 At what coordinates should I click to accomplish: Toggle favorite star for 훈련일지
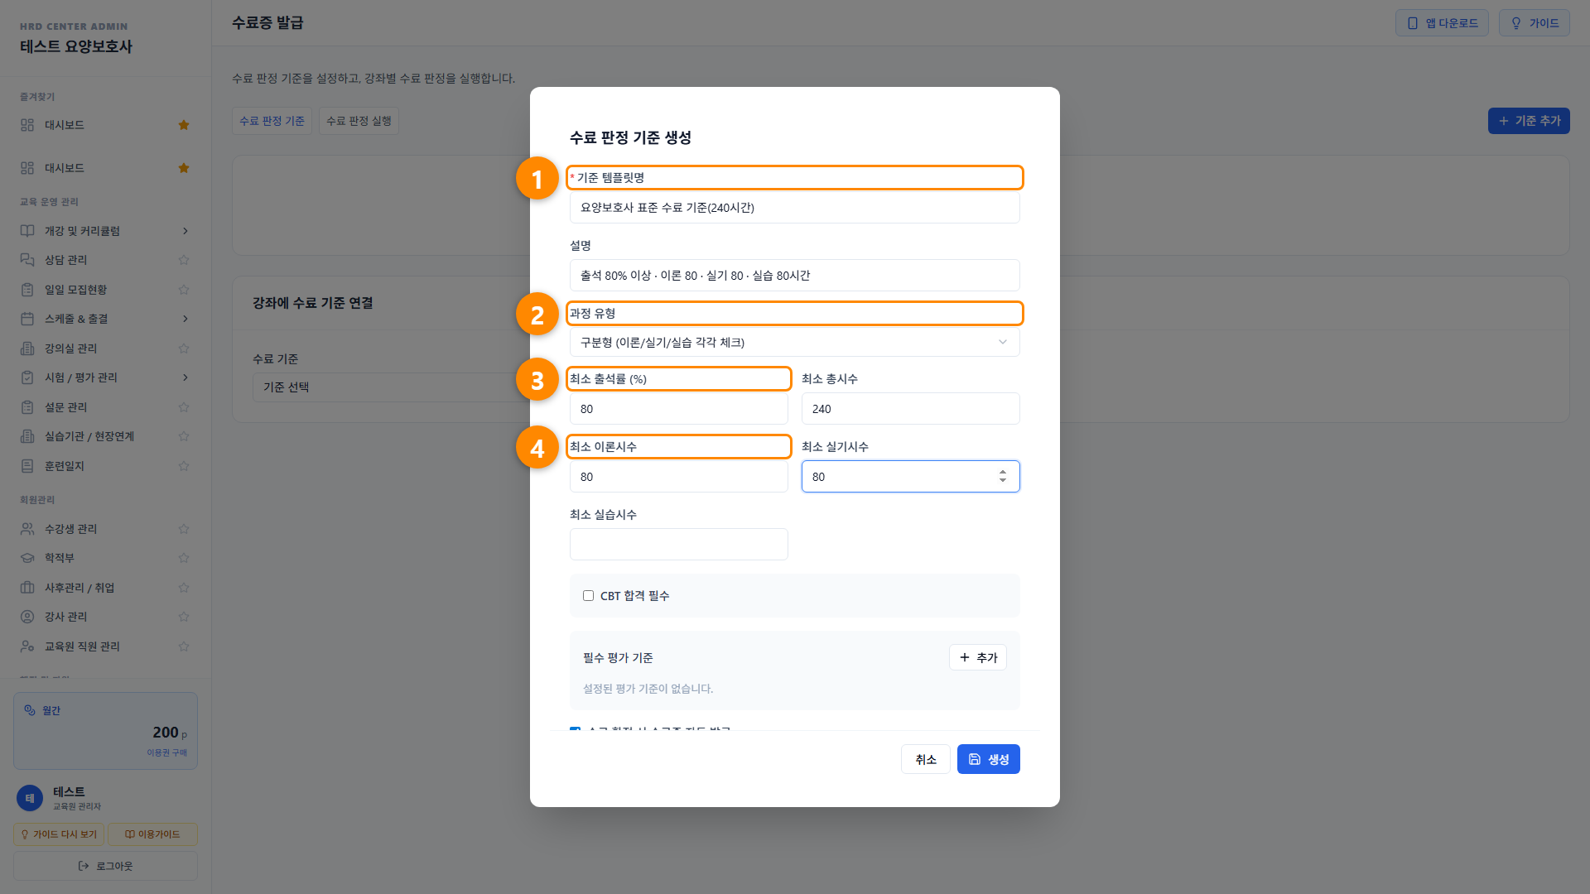tap(184, 466)
